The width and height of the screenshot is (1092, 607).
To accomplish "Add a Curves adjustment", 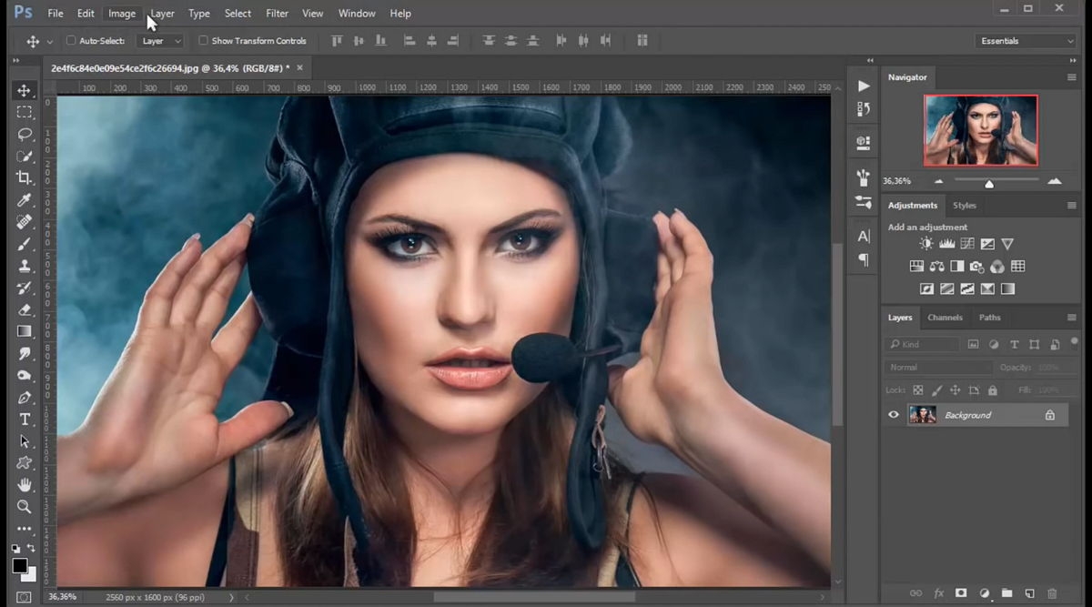I will pyautogui.click(x=967, y=244).
